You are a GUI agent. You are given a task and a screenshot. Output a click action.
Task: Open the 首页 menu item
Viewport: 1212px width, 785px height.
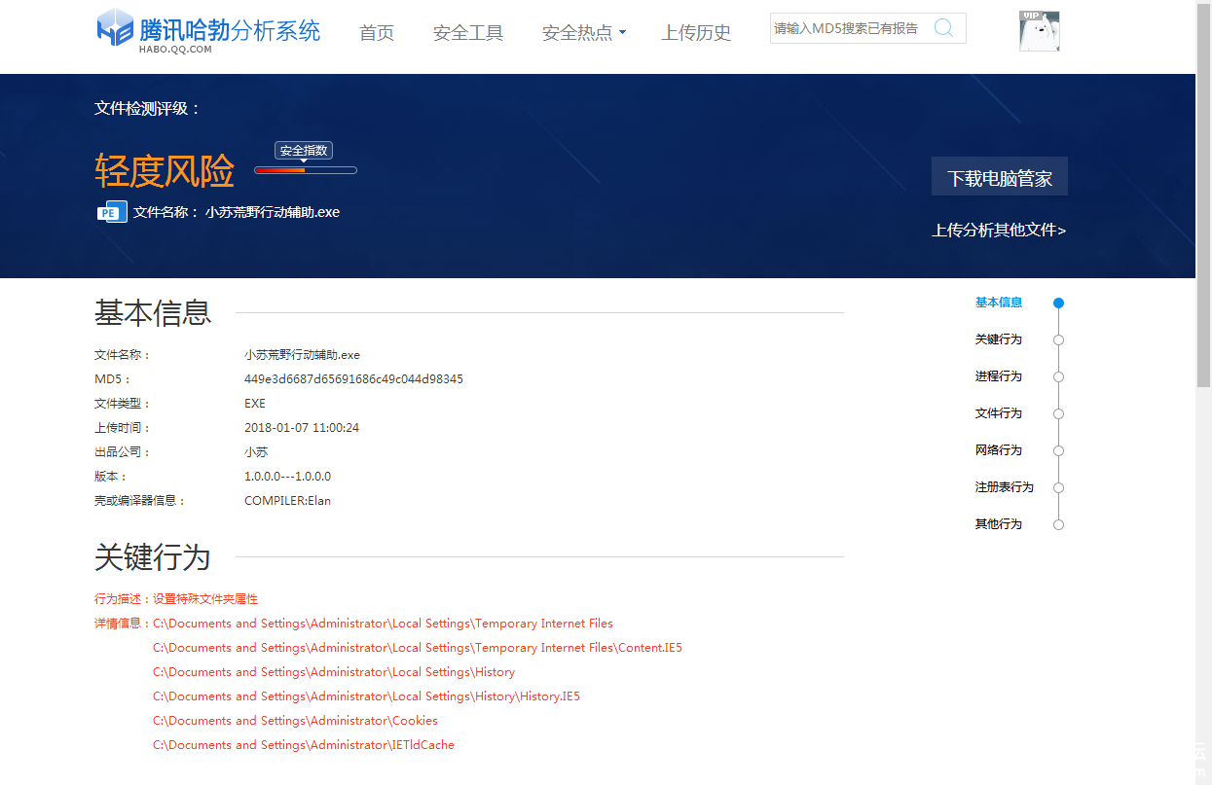coord(377,33)
